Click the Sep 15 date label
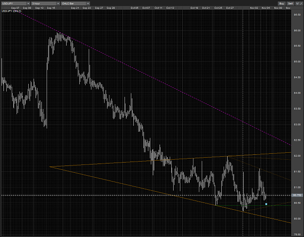This screenshot has height=237, width=304. click(x=51, y=8)
